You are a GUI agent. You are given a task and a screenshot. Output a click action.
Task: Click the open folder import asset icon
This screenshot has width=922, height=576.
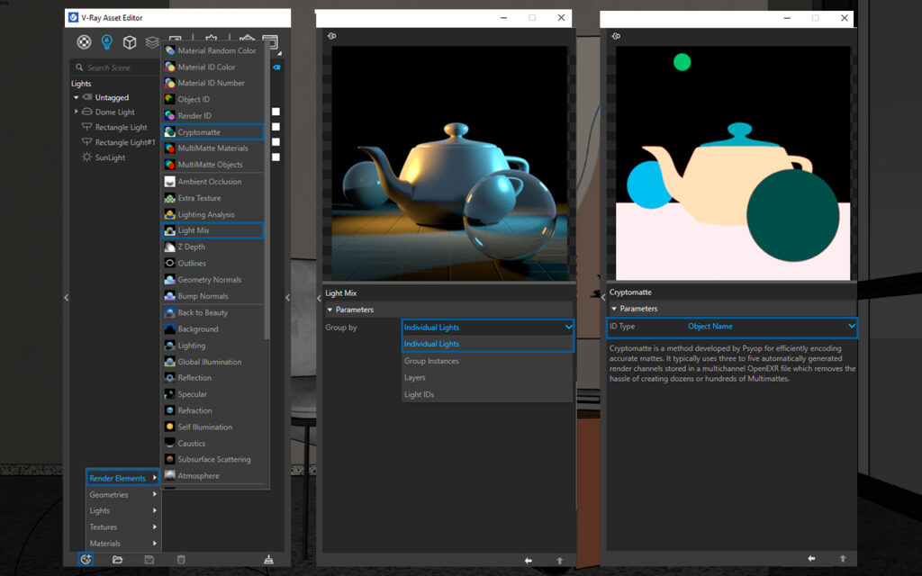[117, 559]
